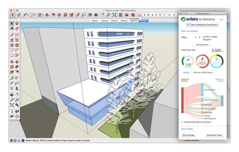Enable Include active gains and losses
The height and width of the screenshot is (152, 239).
(182, 122)
